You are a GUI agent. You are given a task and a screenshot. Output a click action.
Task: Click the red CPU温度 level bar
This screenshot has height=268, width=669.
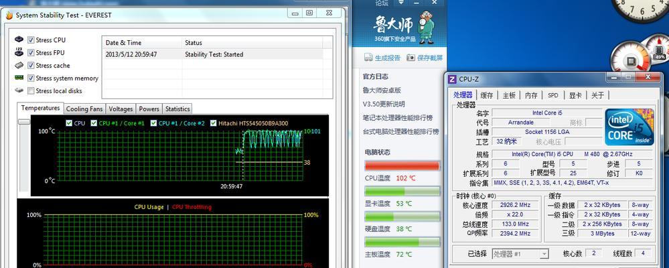coord(402,165)
